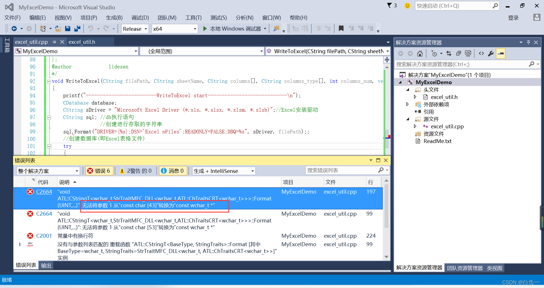Click the Pending Changes Filter clock icon
Viewport: 544px width, 288px height.
tap(434, 53)
